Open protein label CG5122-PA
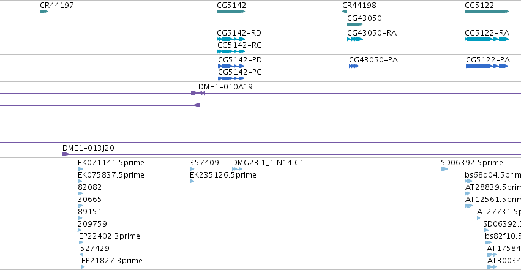521x270 pixels. (488, 60)
